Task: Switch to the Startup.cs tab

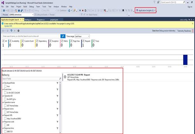Action: [x=28, y=20]
